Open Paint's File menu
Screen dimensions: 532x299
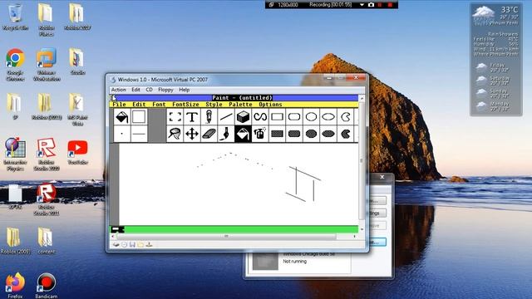(119, 105)
